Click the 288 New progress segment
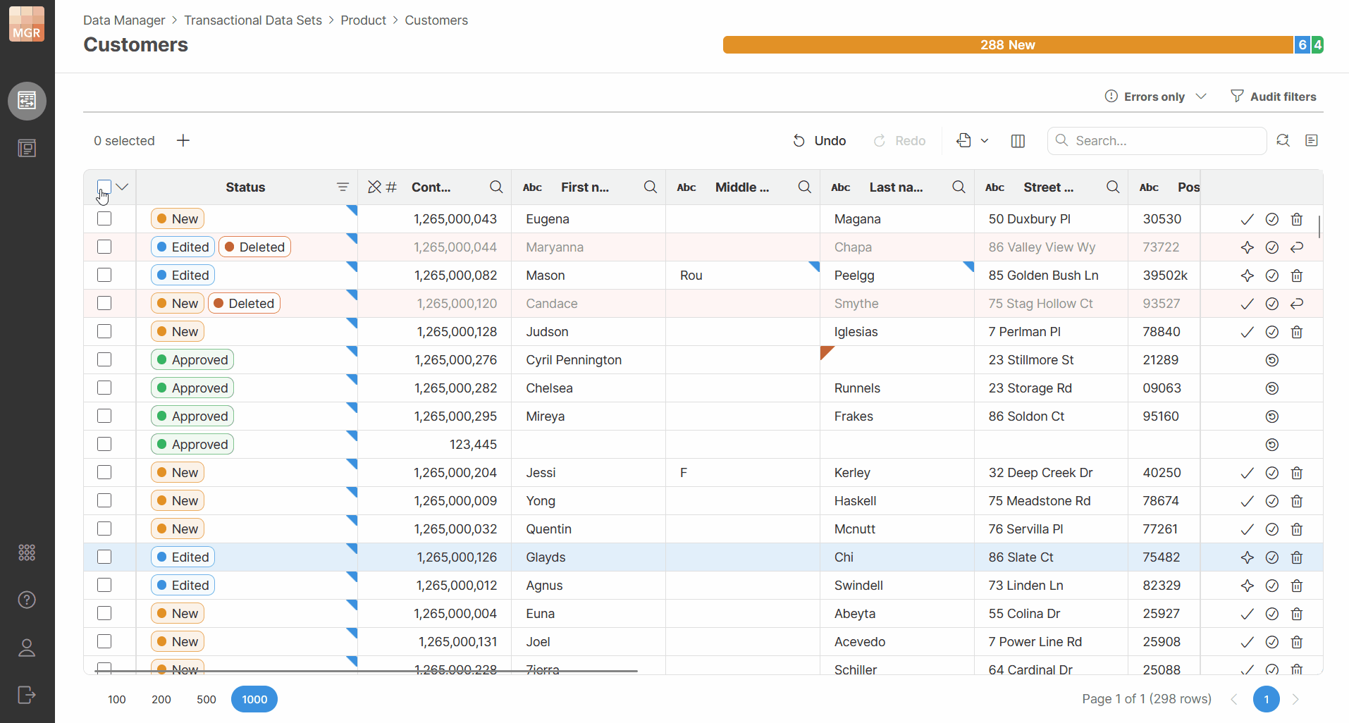Screen dimensions: 1349x723 pos(1008,44)
